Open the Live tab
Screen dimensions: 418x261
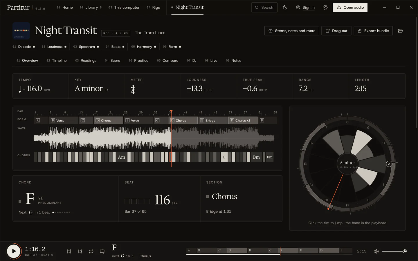click(211, 61)
